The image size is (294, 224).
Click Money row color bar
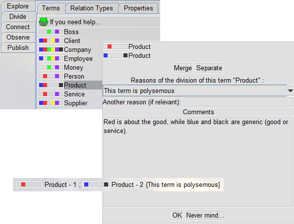tap(51, 67)
